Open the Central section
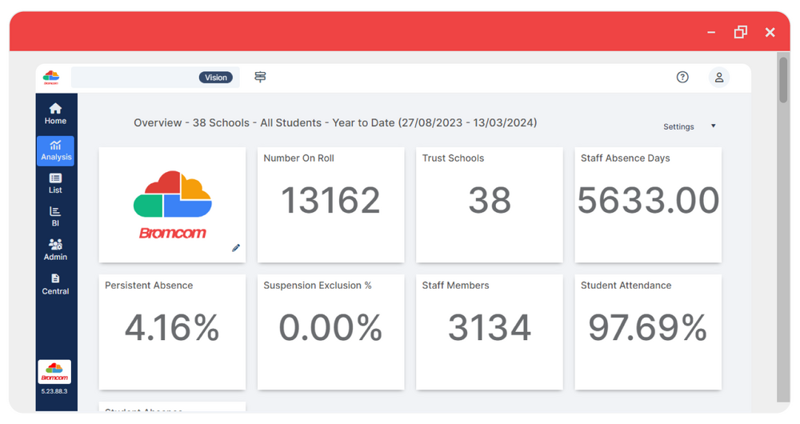The height and width of the screenshot is (424, 800). tap(55, 284)
